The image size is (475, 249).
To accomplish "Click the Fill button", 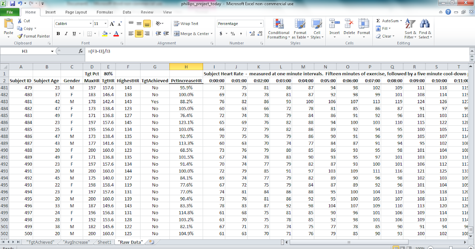I will (x=384, y=28).
